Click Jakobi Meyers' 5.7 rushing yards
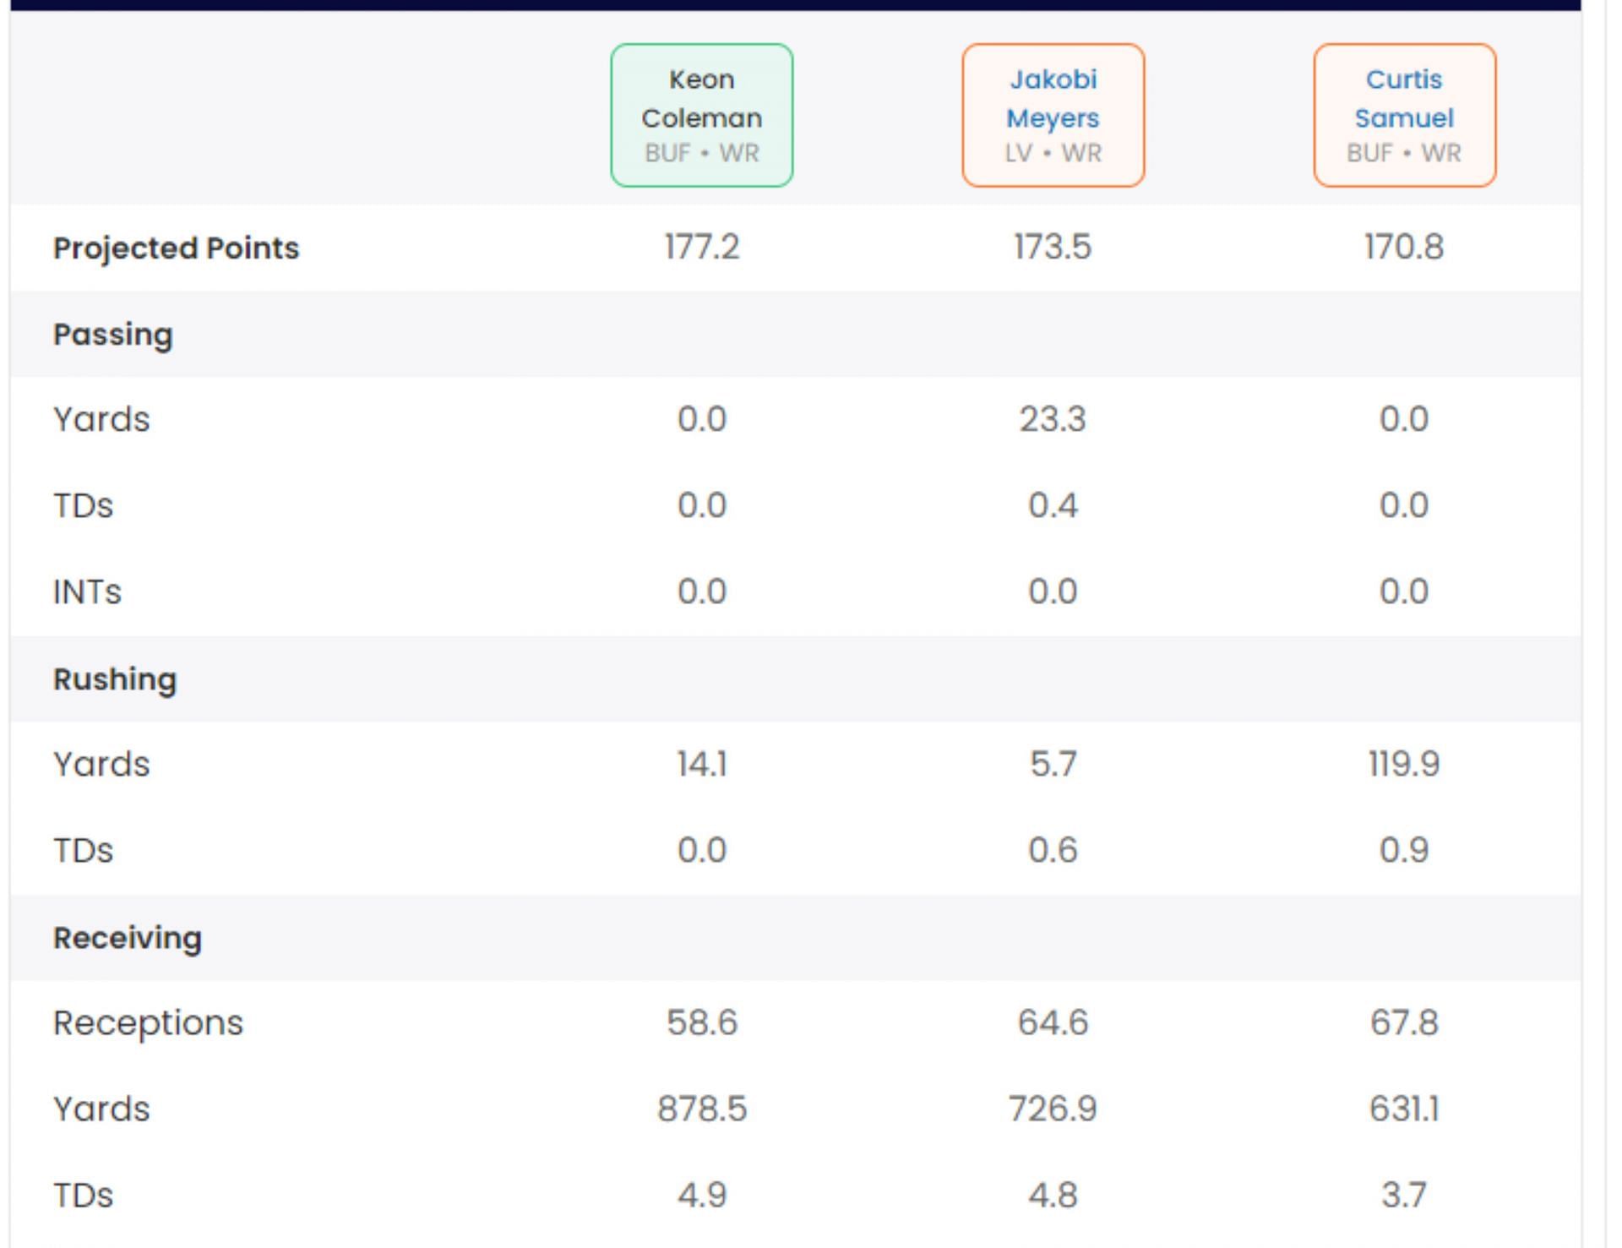 (x=1053, y=764)
